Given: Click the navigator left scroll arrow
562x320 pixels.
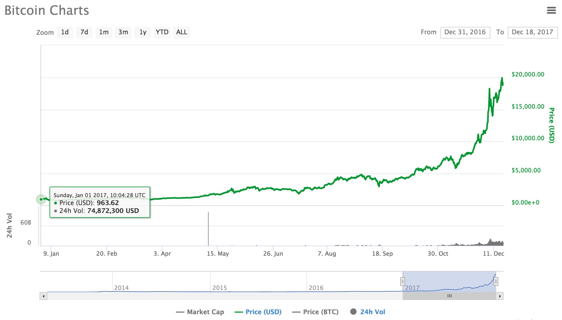Looking at the screenshot, I should [x=43, y=296].
